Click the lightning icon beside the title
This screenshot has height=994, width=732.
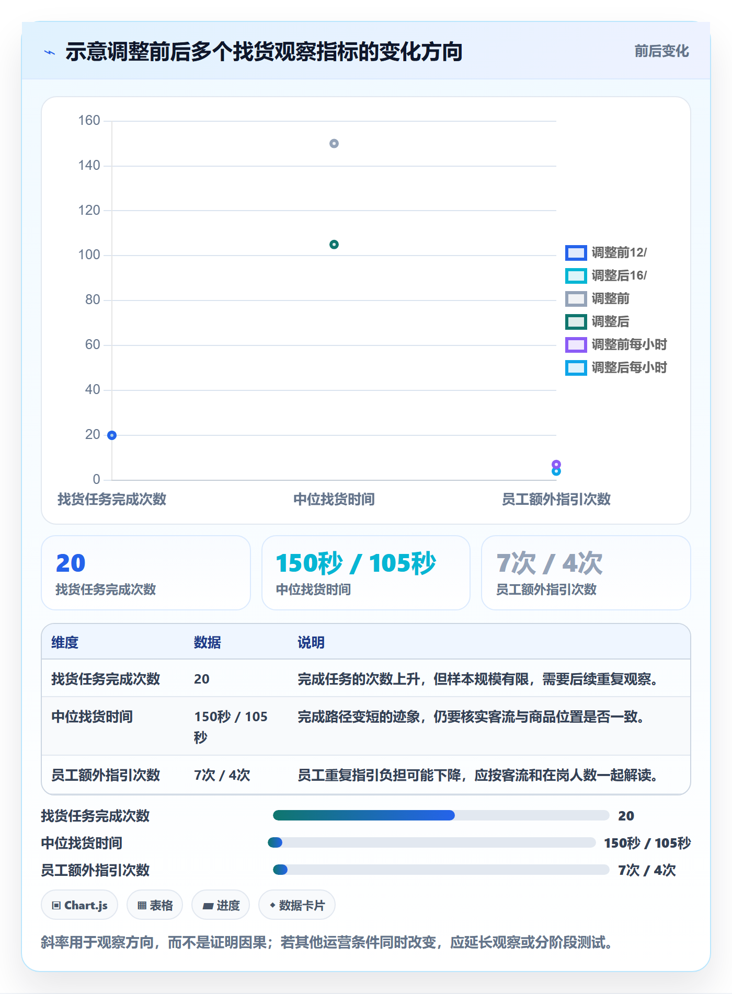[x=50, y=52]
